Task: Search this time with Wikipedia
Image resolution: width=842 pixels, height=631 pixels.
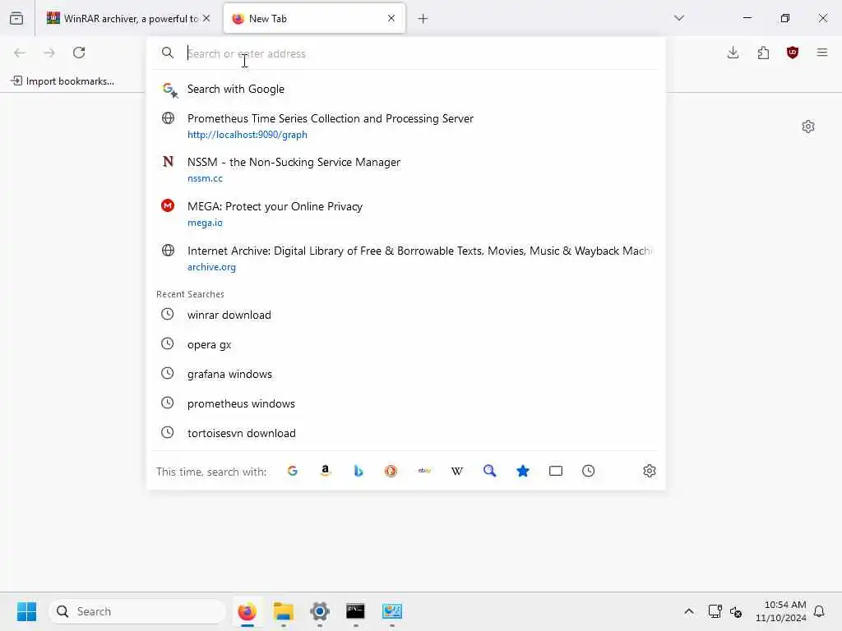Action: pos(457,471)
